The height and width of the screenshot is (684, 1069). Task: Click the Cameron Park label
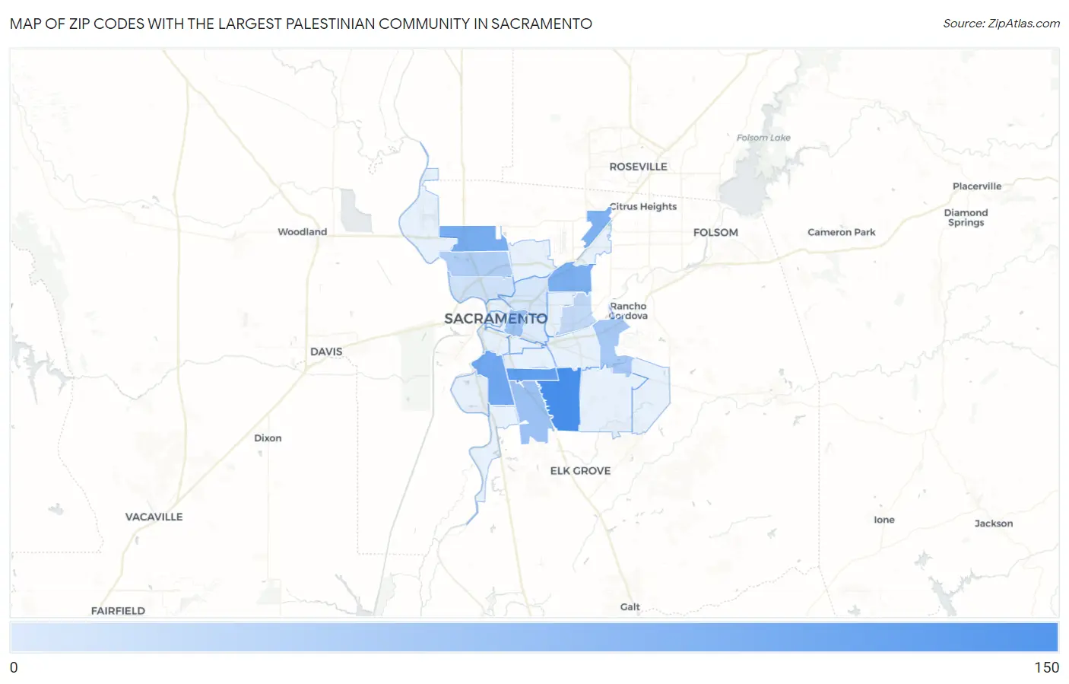point(841,232)
